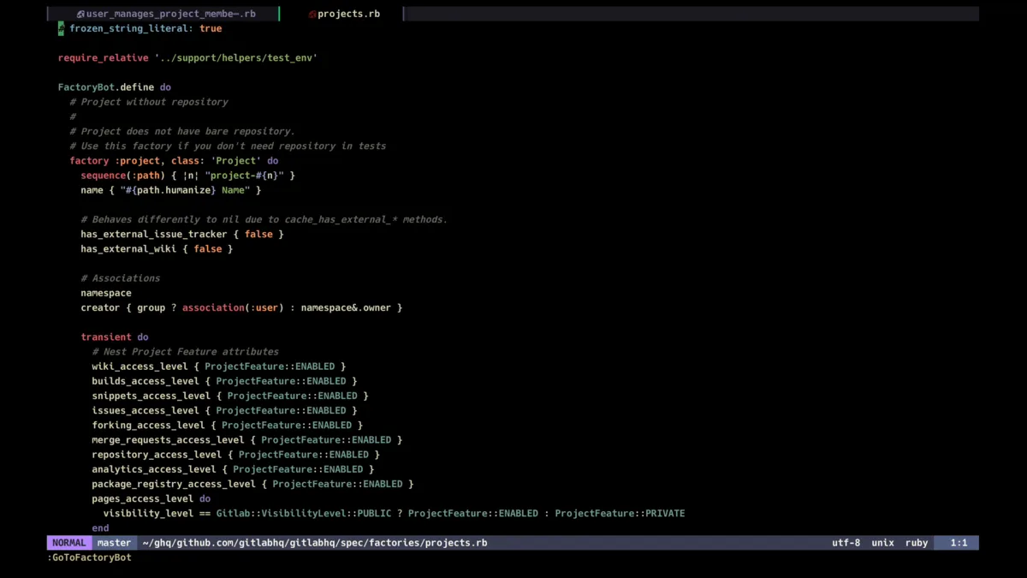
Task: Click the namespace line
Action: (x=106, y=293)
